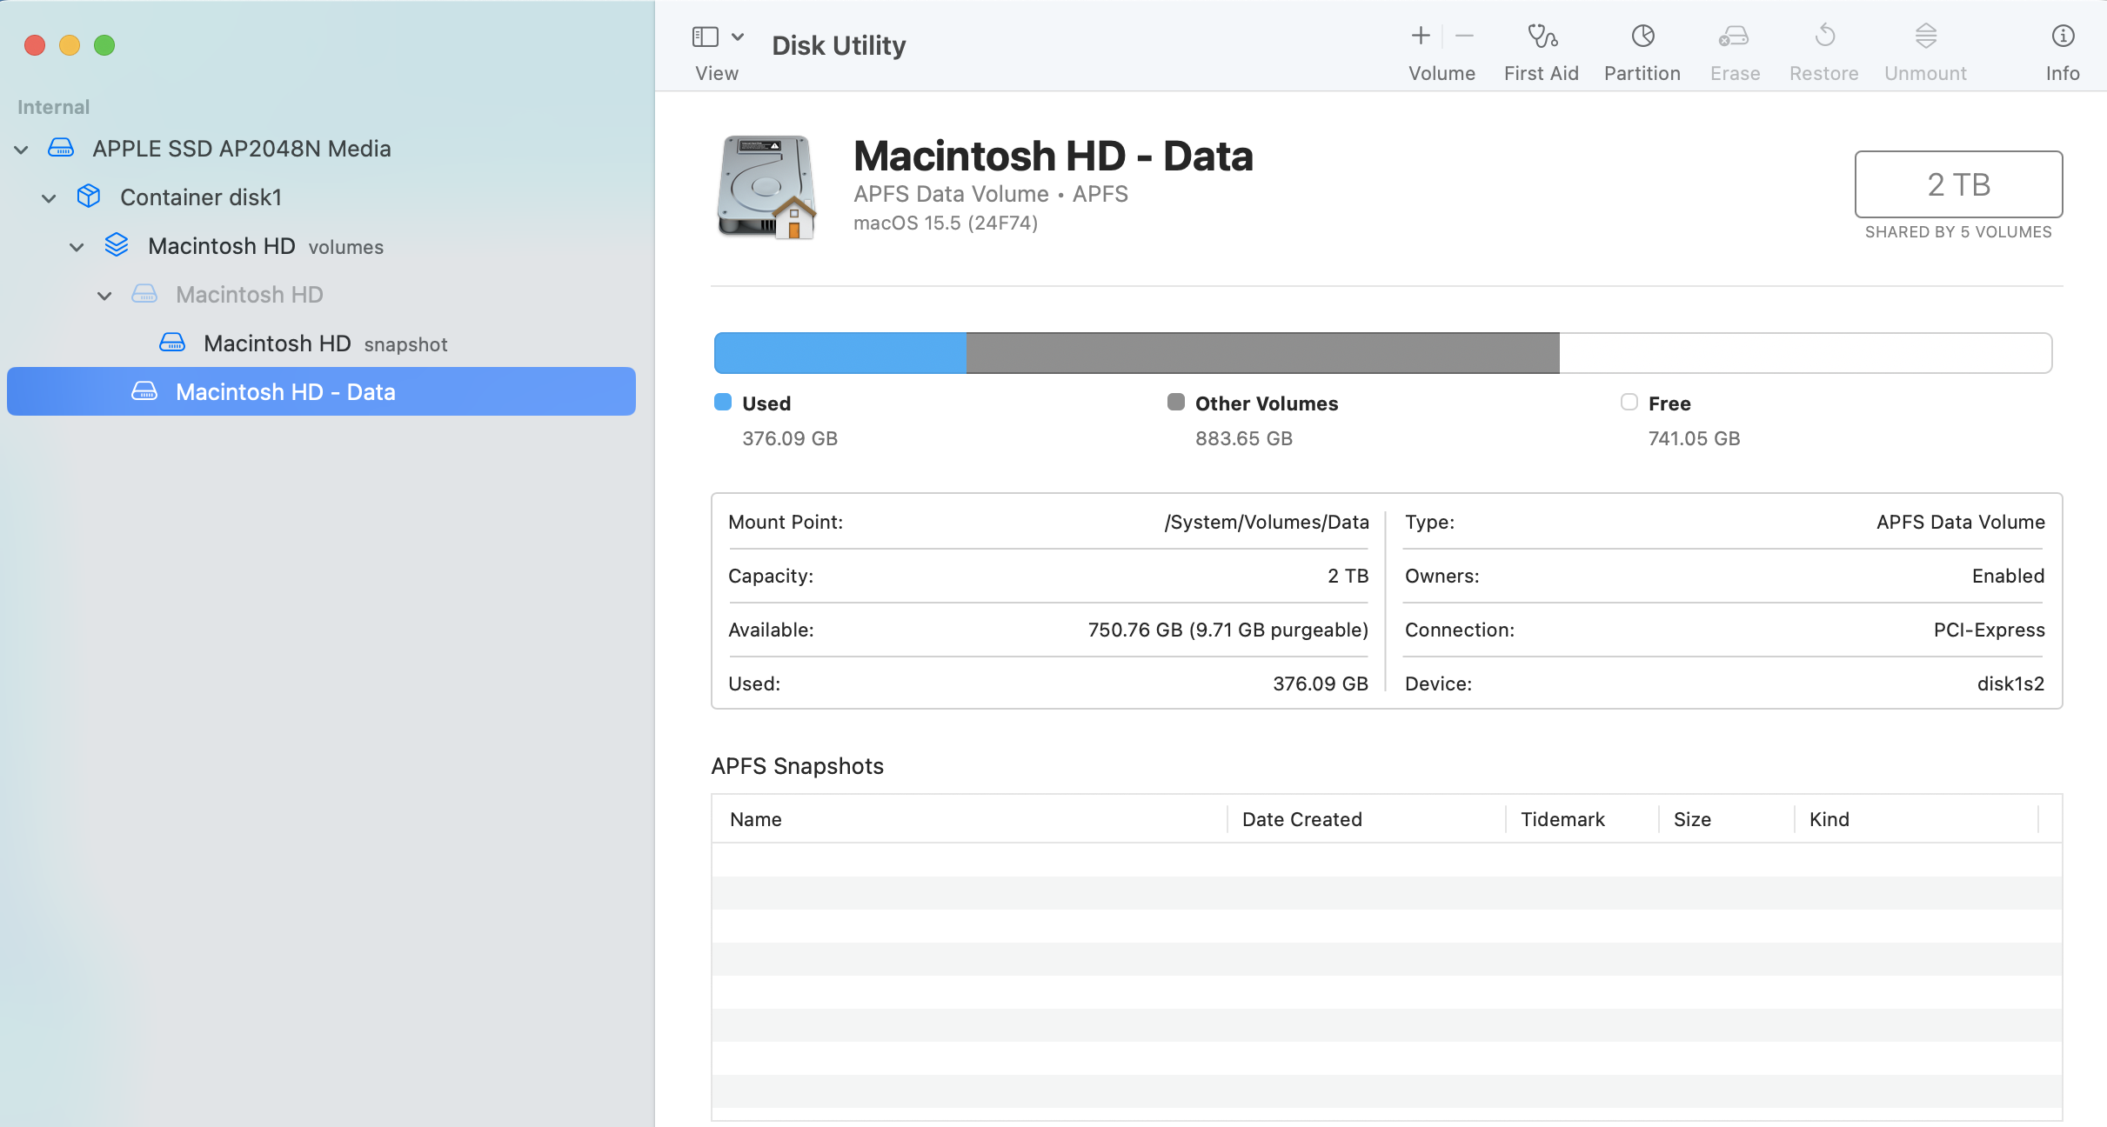Click the /System/Volumes/Data mount point value
2107x1127 pixels.
coord(1267,522)
